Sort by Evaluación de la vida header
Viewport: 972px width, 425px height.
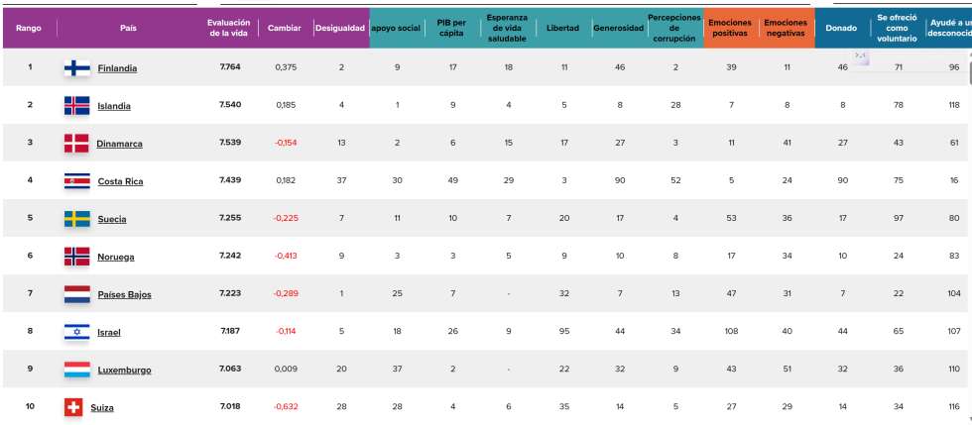228,28
